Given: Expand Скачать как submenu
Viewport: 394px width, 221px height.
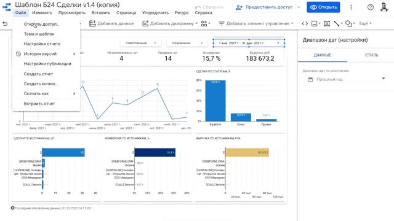Looking at the screenshot, I should click(46, 93).
